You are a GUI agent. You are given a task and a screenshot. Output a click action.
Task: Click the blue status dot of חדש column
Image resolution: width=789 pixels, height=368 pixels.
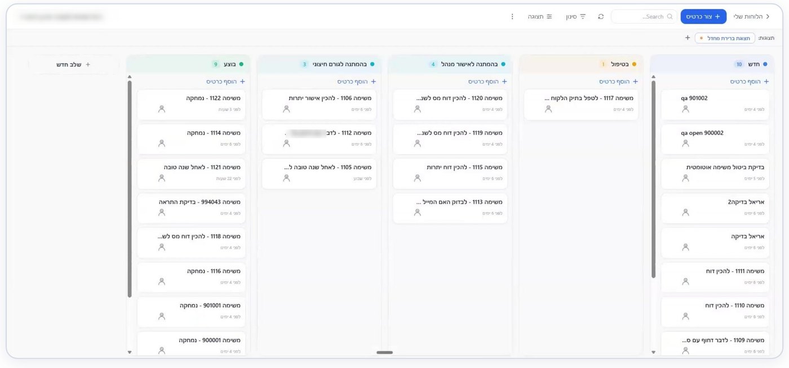(x=765, y=64)
